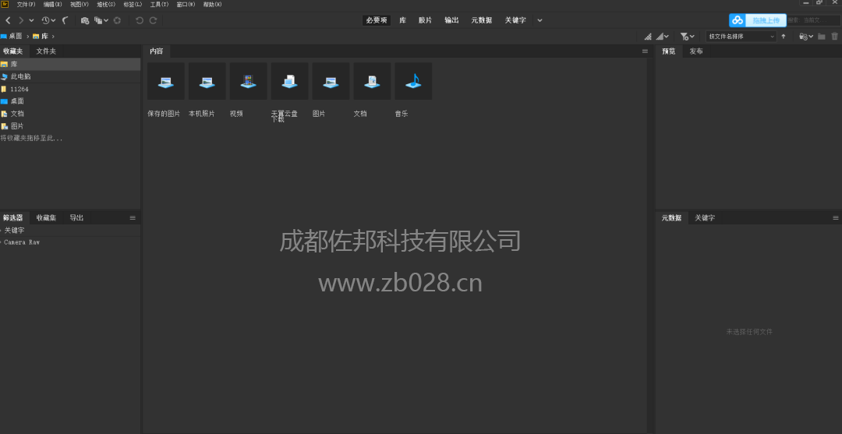Open the 帮助(H) menu

pyautogui.click(x=213, y=5)
